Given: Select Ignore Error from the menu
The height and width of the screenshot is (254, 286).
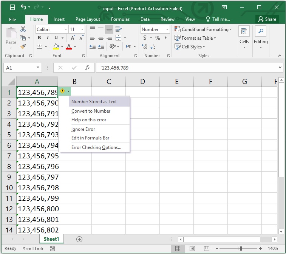Looking at the screenshot, I should pyautogui.click(x=83, y=129).
